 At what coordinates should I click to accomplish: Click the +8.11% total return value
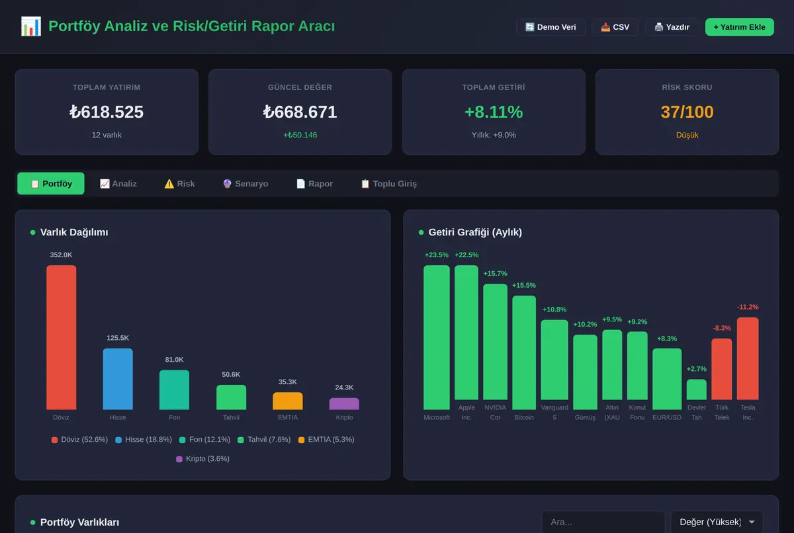pos(494,112)
